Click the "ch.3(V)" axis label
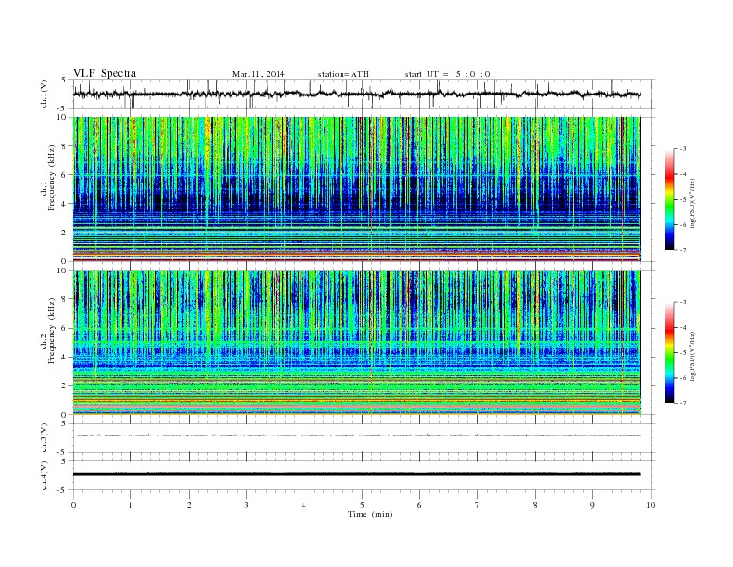The image size is (733, 567). point(44,438)
